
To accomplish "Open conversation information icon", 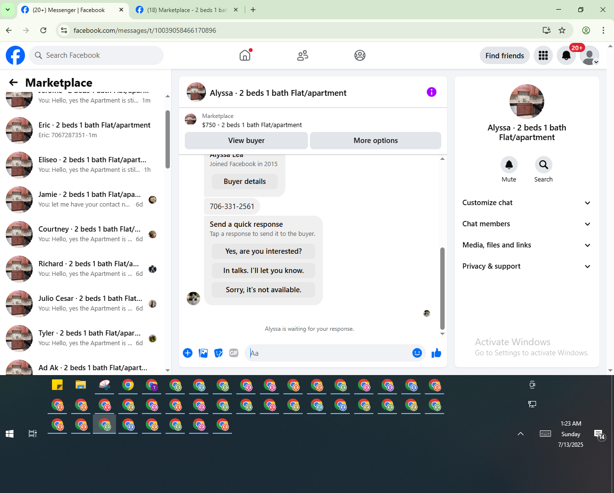I will tap(432, 92).
